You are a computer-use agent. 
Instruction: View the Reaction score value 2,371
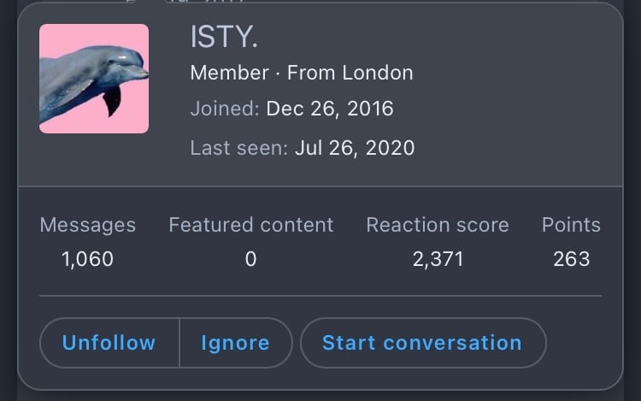pos(438,259)
